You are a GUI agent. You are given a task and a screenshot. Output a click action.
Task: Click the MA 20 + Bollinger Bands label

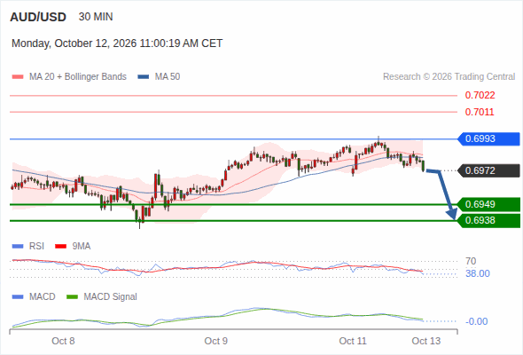(78, 77)
